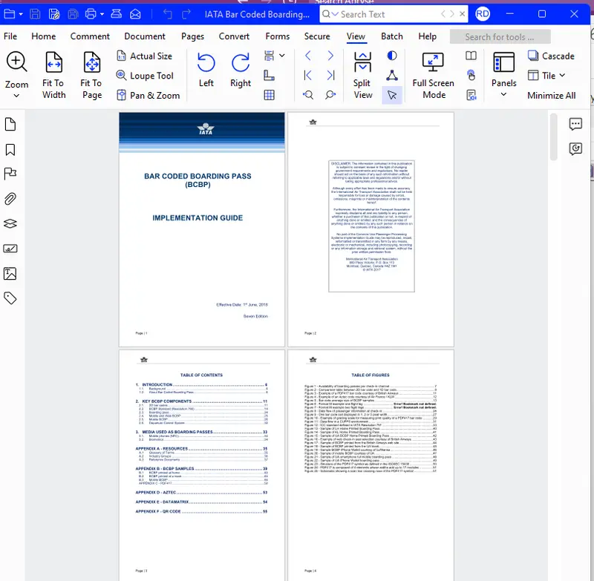Jump to last page
This screenshot has width=594, height=581.
coord(330,76)
